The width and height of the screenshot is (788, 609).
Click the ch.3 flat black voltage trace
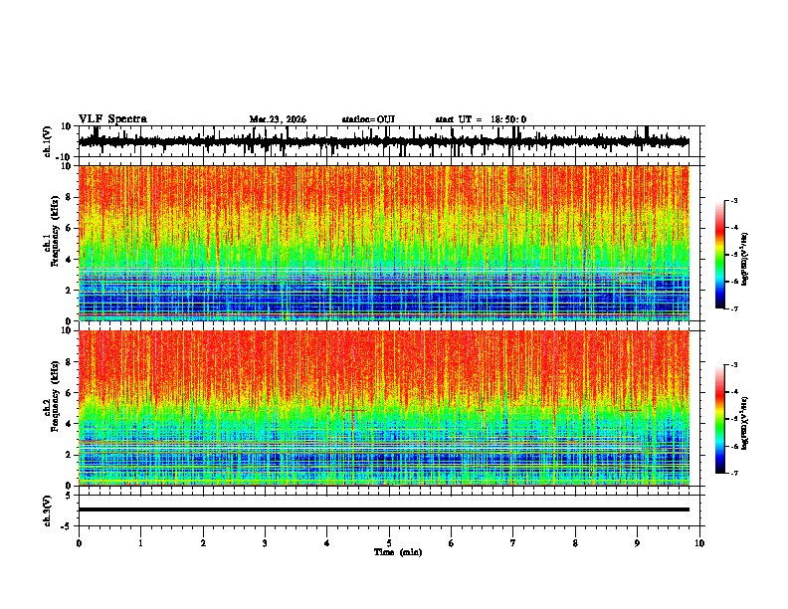(x=383, y=509)
